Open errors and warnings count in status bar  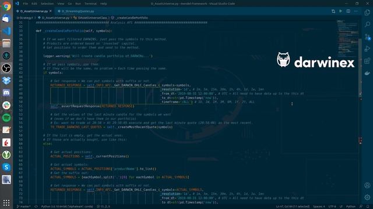click(x=103, y=207)
